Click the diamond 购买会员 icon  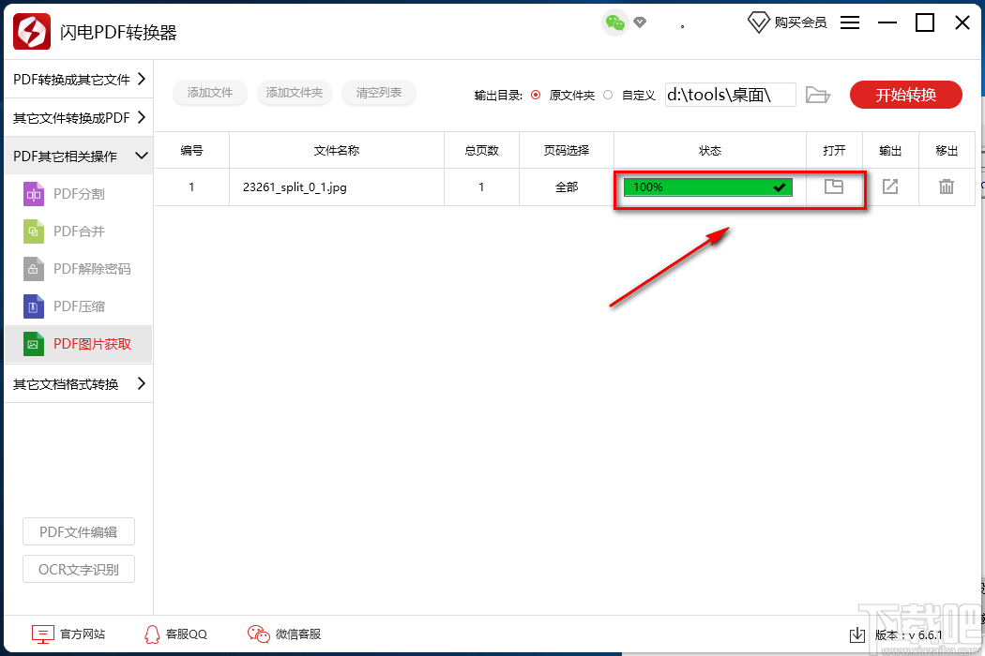coord(758,22)
